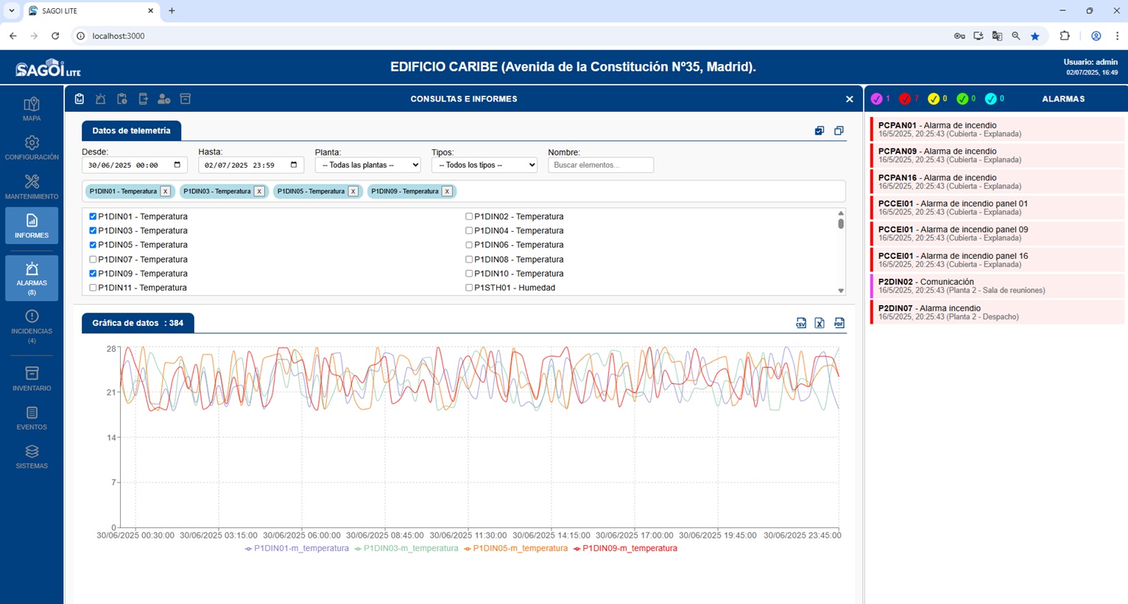This screenshot has height=604, width=1128.
Task: Click the select-all elements icon
Action: 819,131
